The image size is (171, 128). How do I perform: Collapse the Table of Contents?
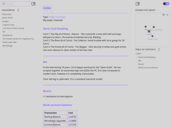[x=159, y=50]
